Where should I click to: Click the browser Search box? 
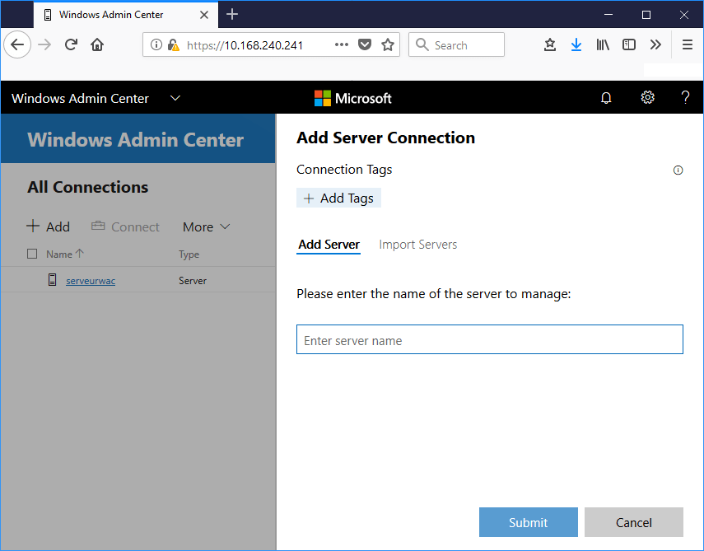456,44
